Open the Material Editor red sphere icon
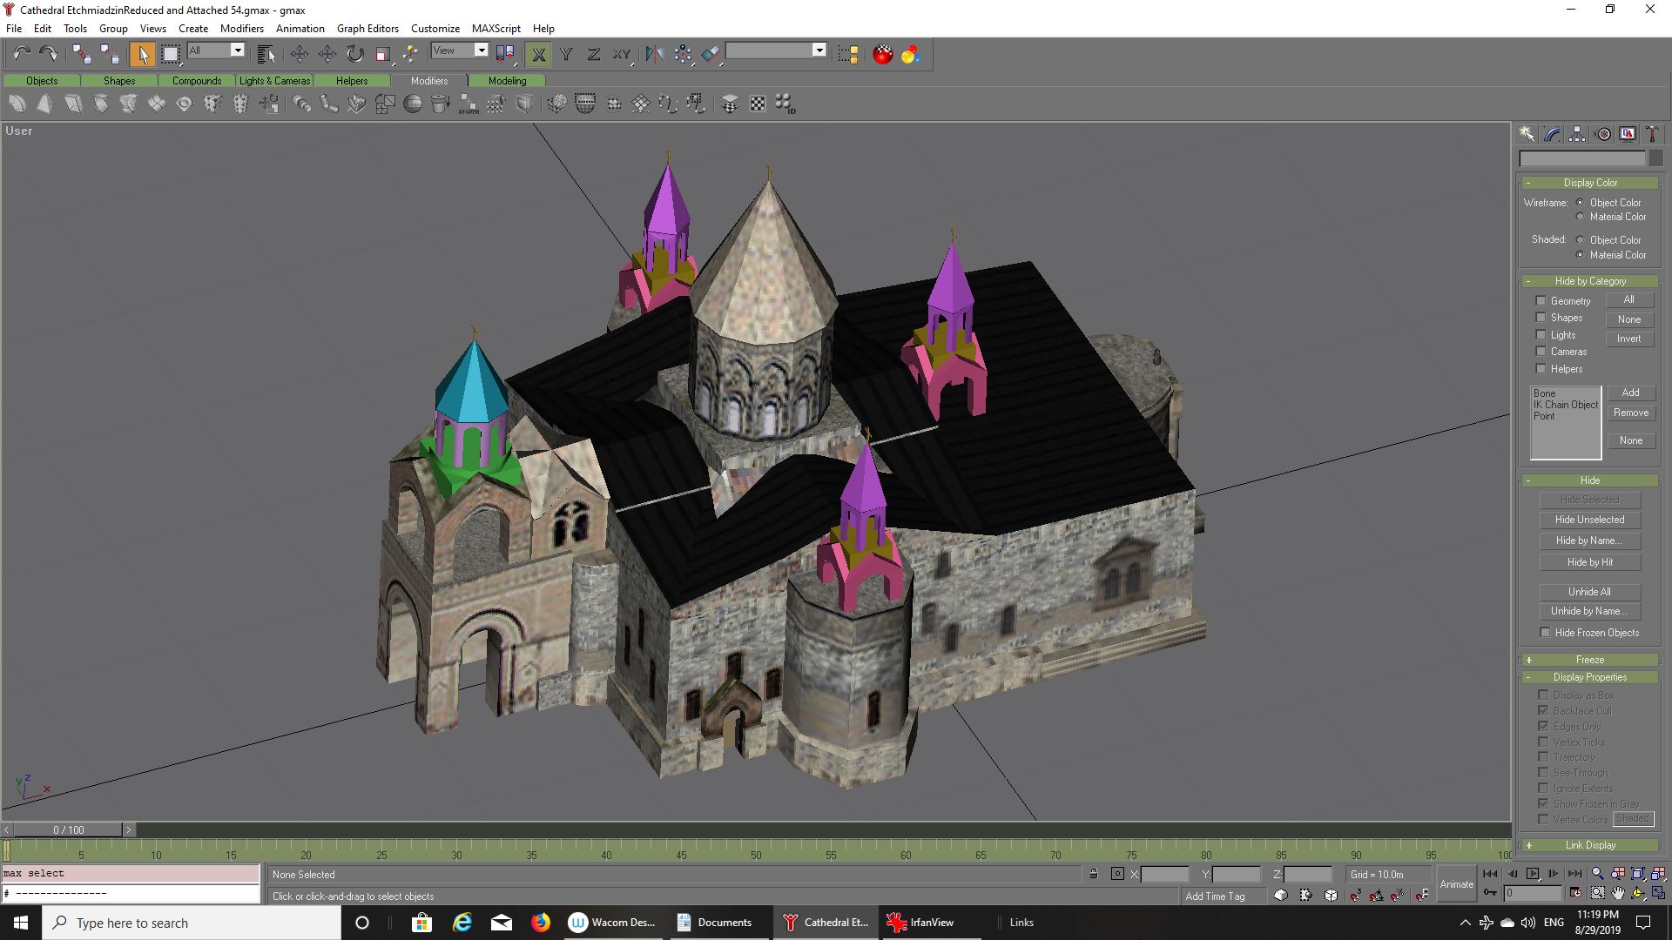 coord(882,54)
